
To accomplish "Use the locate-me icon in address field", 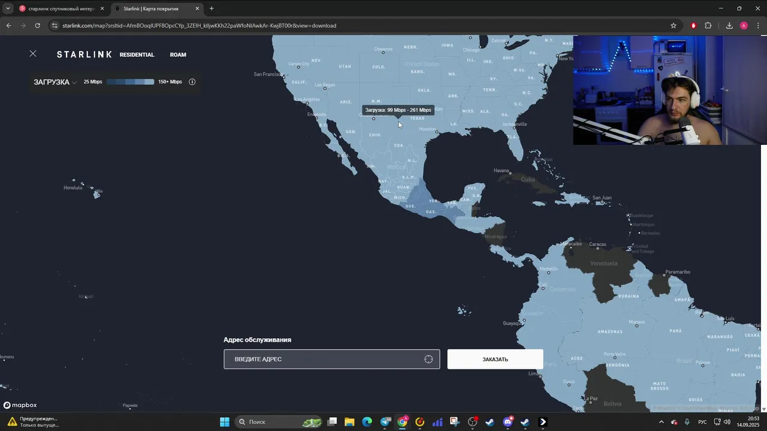I will pyautogui.click(x=428, y=359).
